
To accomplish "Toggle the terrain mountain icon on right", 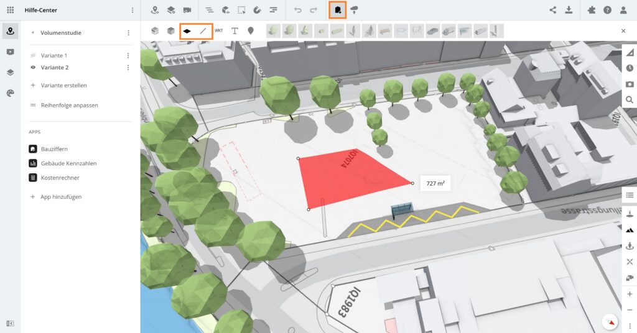I will 630,230.
